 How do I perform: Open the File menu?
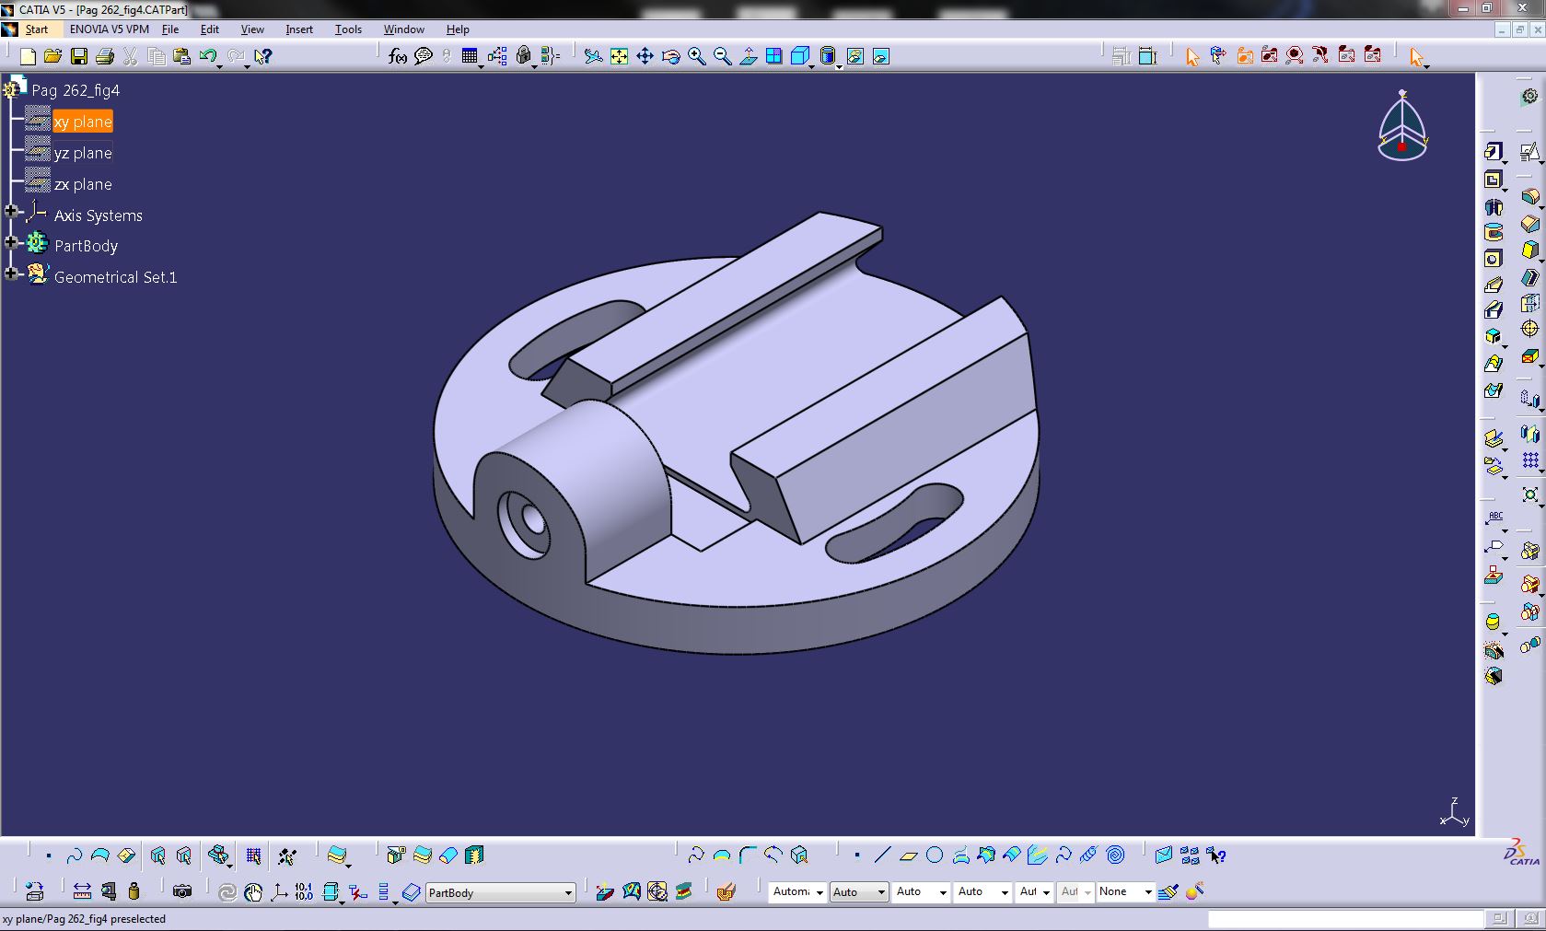(170, 29)
